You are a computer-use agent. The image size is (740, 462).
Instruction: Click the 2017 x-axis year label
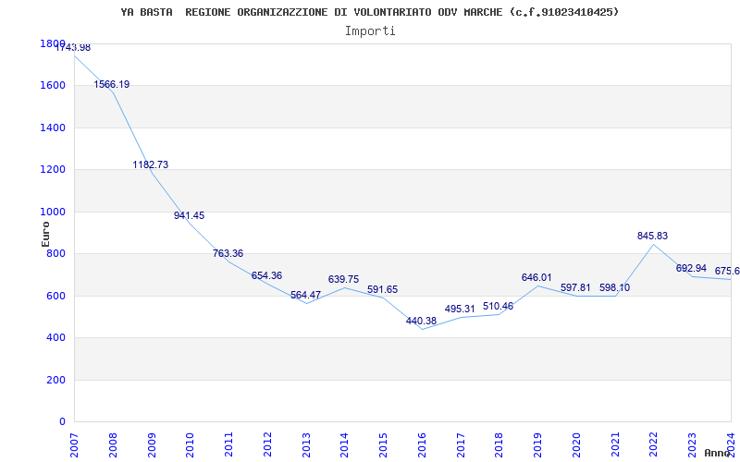[461, 444]
